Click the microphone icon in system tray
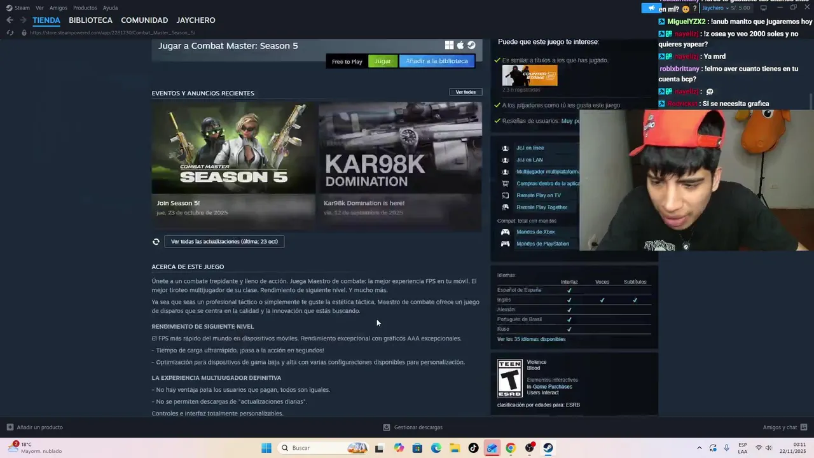Image resolution: width=814 pixels, height=458 pixels. tap(727, 448)
